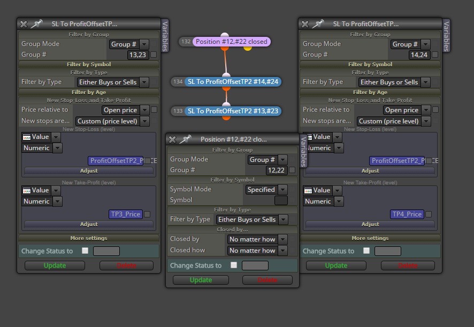Toggle Change Status to checkbox in Position closed panel
The height and width of the screenshot is (327, 474).
tap(234, 265)
